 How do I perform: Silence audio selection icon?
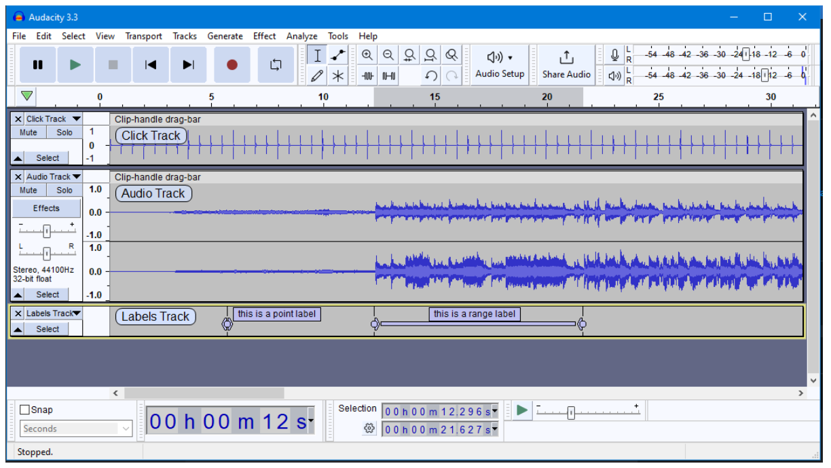[388, 76]
